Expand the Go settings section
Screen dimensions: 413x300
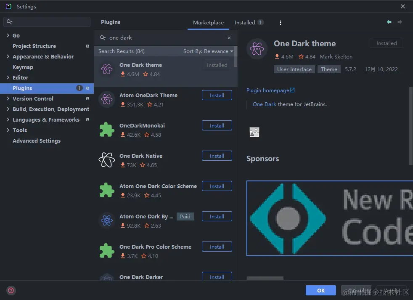pyautogui.click(x=8, y=35)
